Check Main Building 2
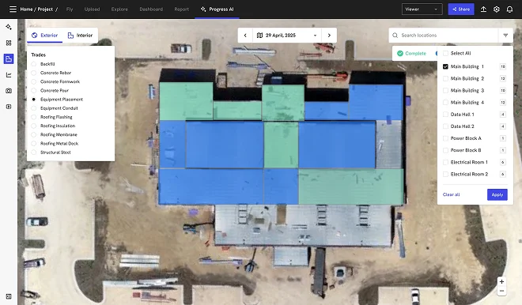522x305 pixels. (x=445, y=78)
